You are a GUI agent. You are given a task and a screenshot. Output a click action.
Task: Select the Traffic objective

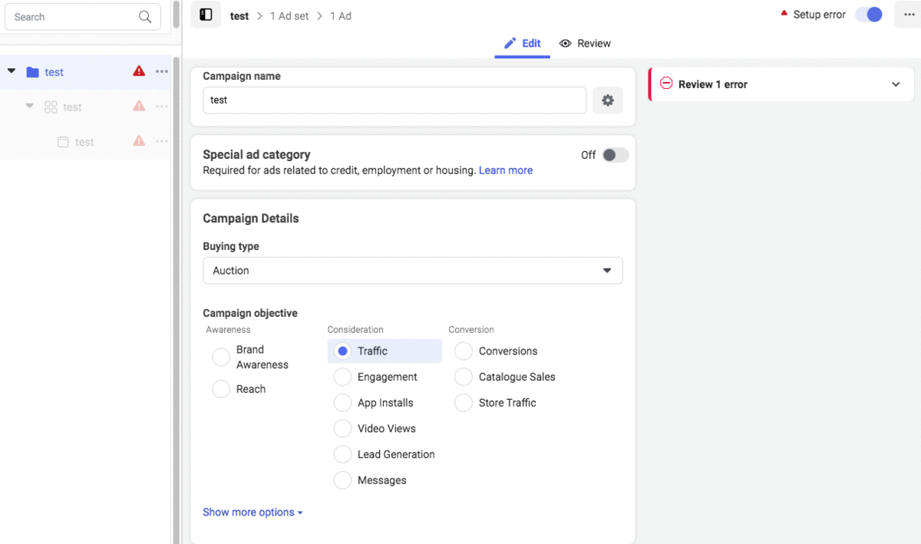click(x=342, y=351)
